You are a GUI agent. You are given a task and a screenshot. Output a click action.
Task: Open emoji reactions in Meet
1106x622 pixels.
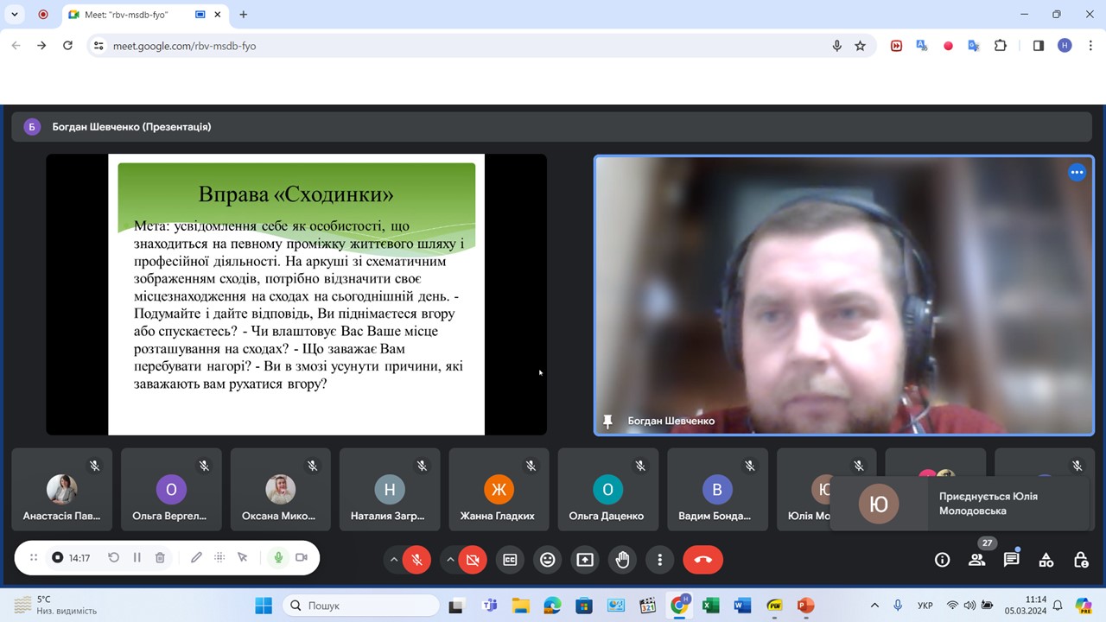pyautogui.click(x=547, y=560)
